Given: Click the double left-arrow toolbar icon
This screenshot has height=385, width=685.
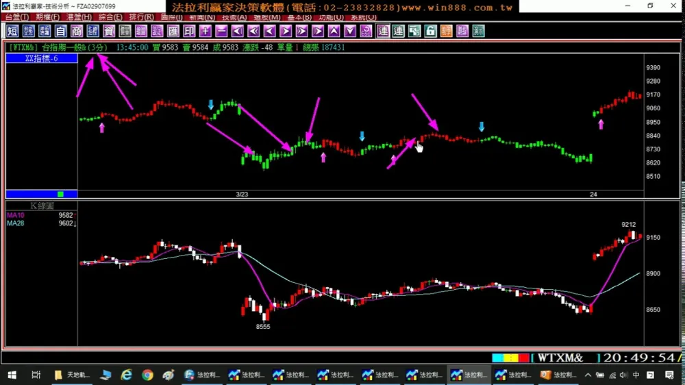Looking at the screenshot, I should [253, 31].
